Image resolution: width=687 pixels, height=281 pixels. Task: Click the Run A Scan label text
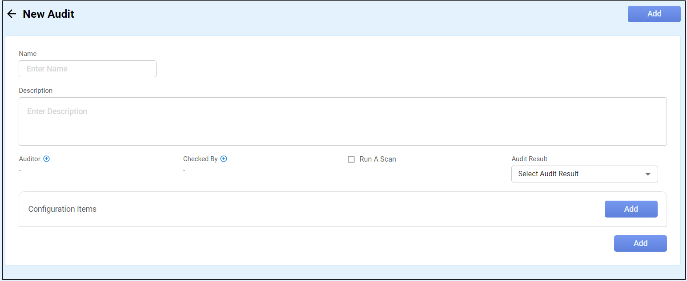pyautogui.click(x=378, y=159)
